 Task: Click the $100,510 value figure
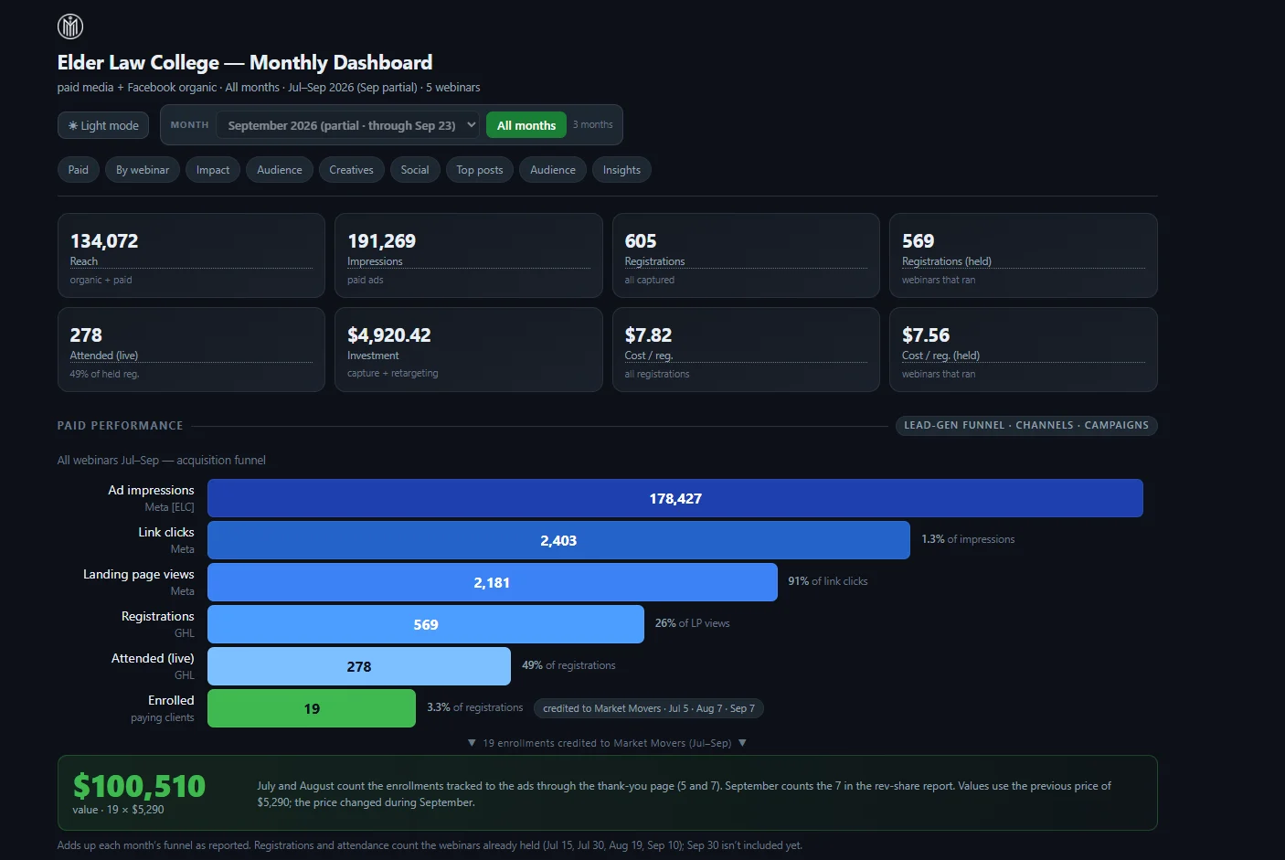click(139, 786)
